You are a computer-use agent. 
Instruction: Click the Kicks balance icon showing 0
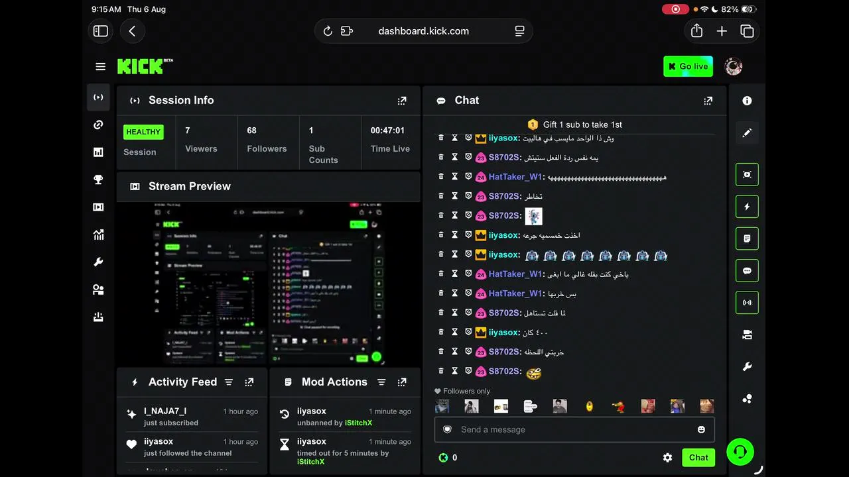pos(443,458)
